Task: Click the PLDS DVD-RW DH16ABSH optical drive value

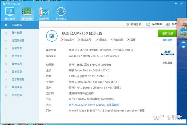Action: point(91,99)
